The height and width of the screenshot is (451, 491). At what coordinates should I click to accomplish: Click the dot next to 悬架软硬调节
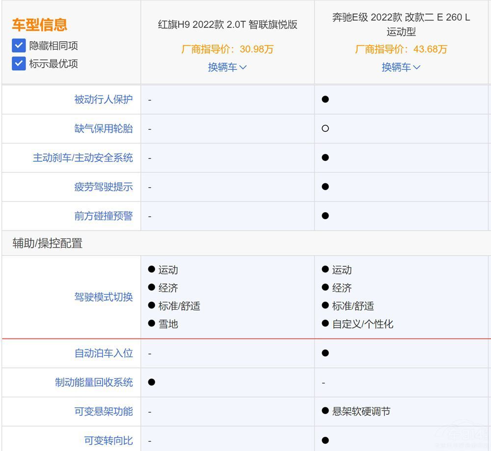click(x=325, y=411)
